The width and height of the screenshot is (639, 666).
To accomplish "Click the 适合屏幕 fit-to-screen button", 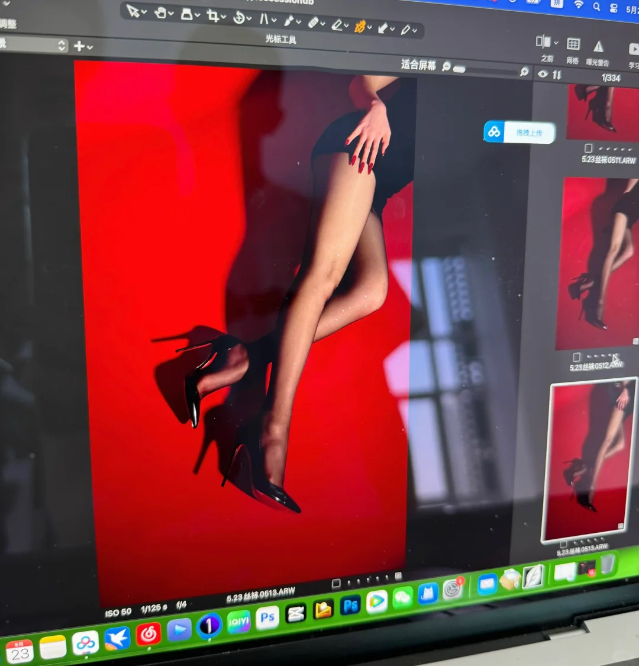I will click(419, 65).
